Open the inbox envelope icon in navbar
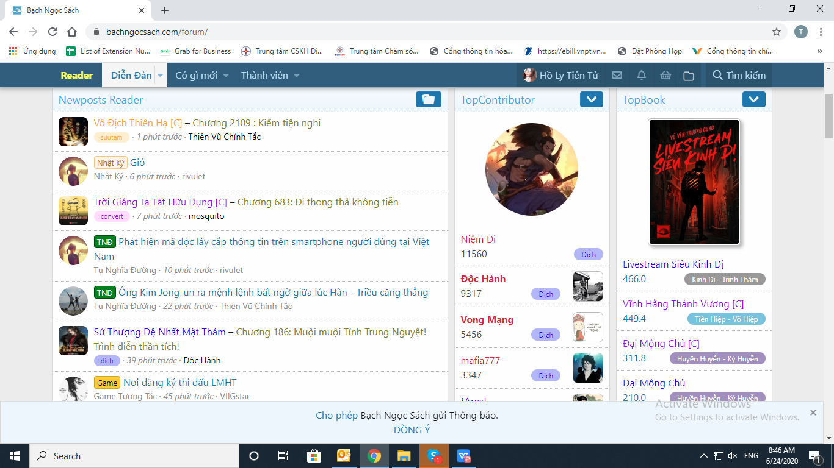This screenshot has height=468, width=834. click(x=617, y=76)
